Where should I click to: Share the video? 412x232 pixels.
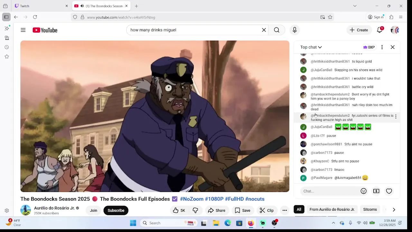coord(216,210)
